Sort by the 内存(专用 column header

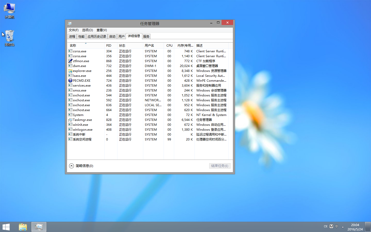pyautogui.click(x=184, y=45)
